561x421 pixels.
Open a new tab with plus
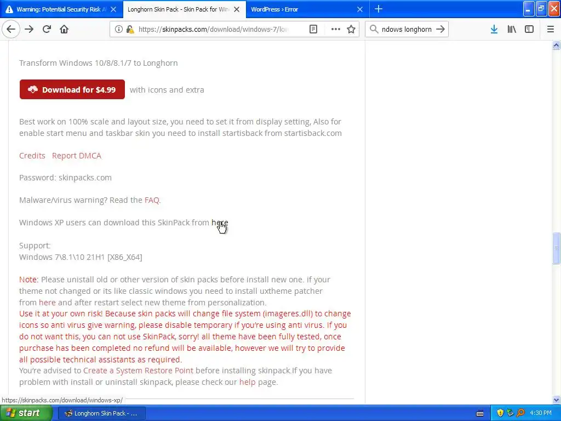tap(379, 9)
